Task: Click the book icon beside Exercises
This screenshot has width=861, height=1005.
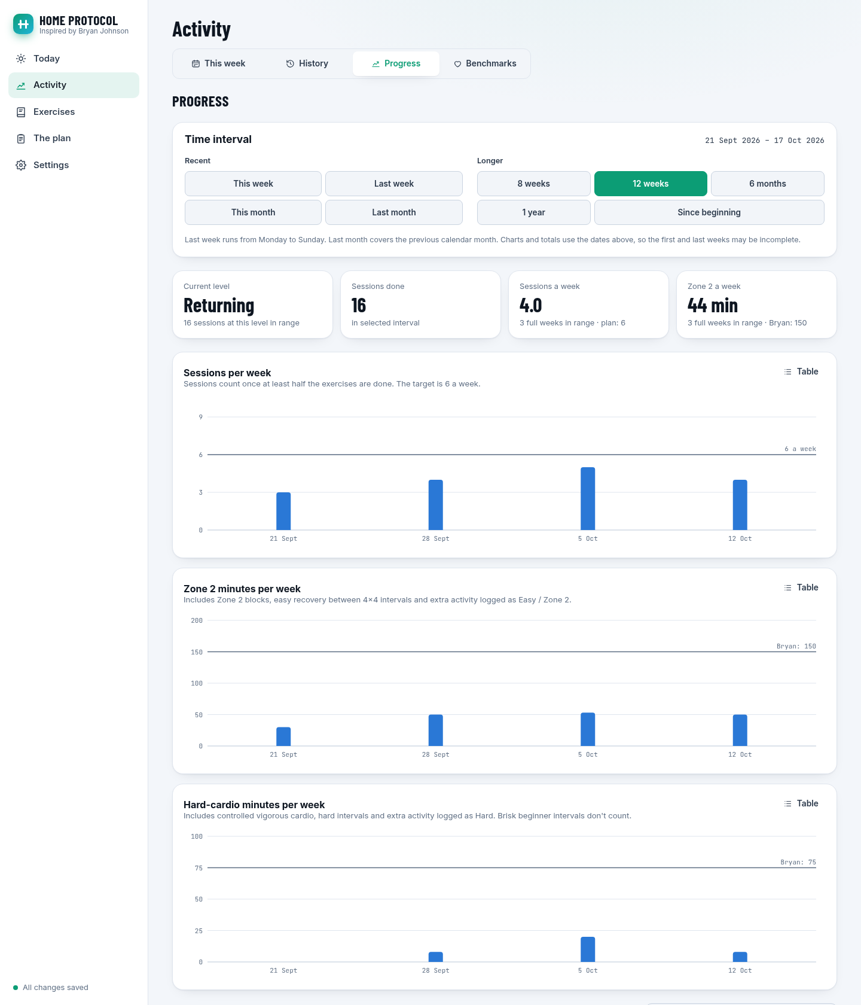Action: (21, 112)
